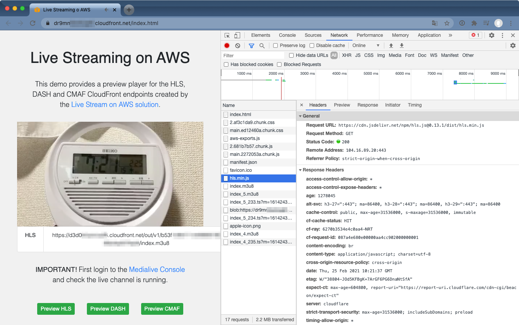Open the media control icon in toolbar
Screen dimensions: 519x325
486,23
